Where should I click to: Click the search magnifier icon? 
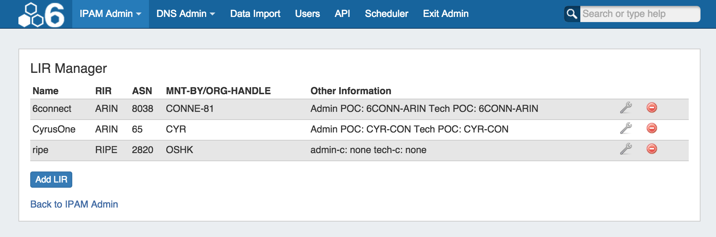pos(572,14)
